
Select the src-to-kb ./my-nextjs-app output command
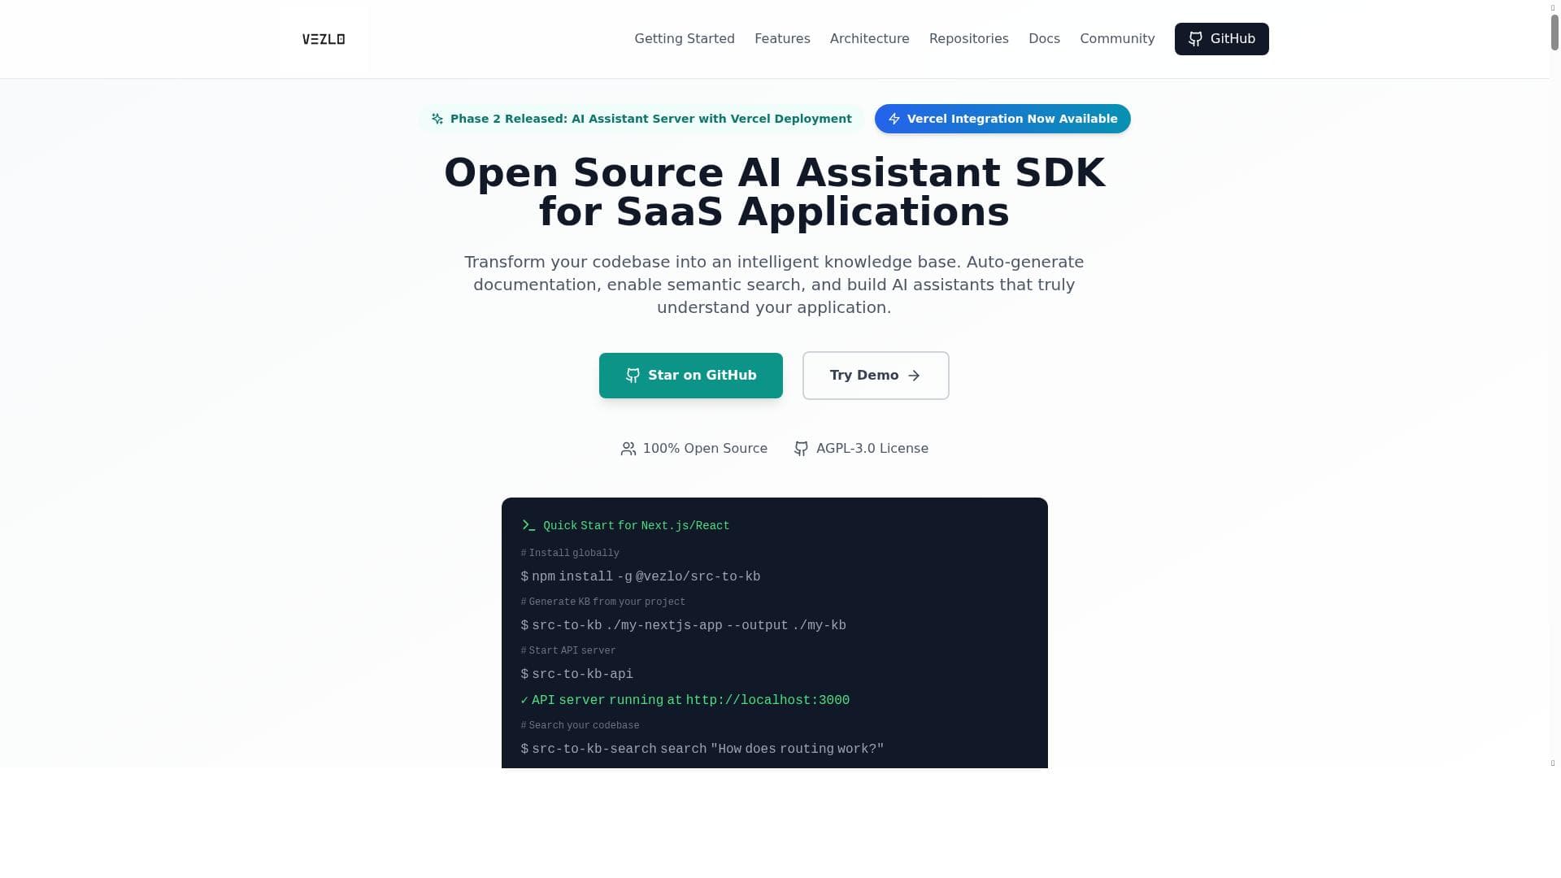tap(684, 626)
